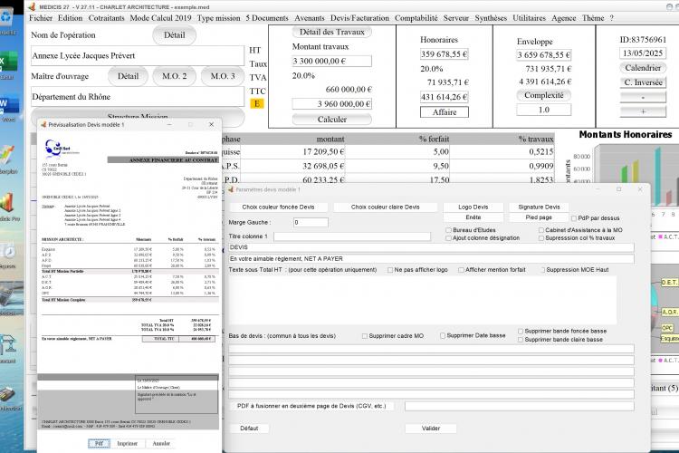Open the Cotraitants menu
The width and height of the screenshot is (679, 453).
[107, 18]
